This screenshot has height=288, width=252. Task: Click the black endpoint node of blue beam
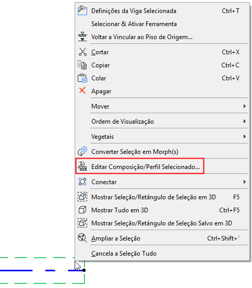84,270
